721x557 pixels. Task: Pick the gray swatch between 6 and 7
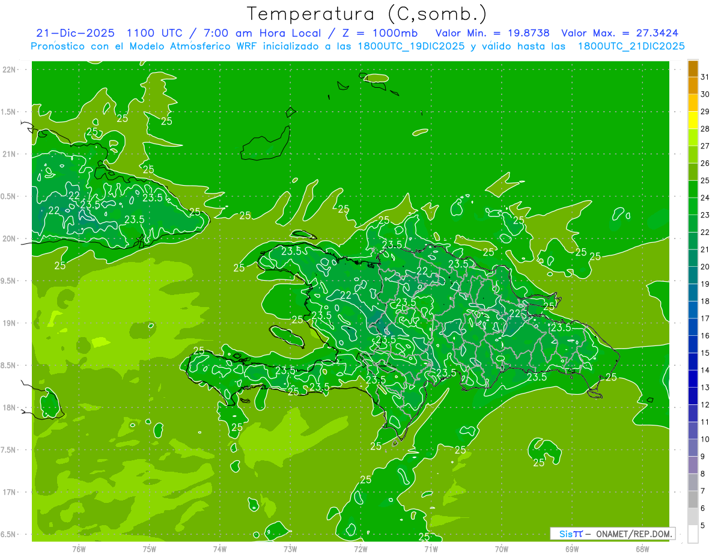pos(693,500)
